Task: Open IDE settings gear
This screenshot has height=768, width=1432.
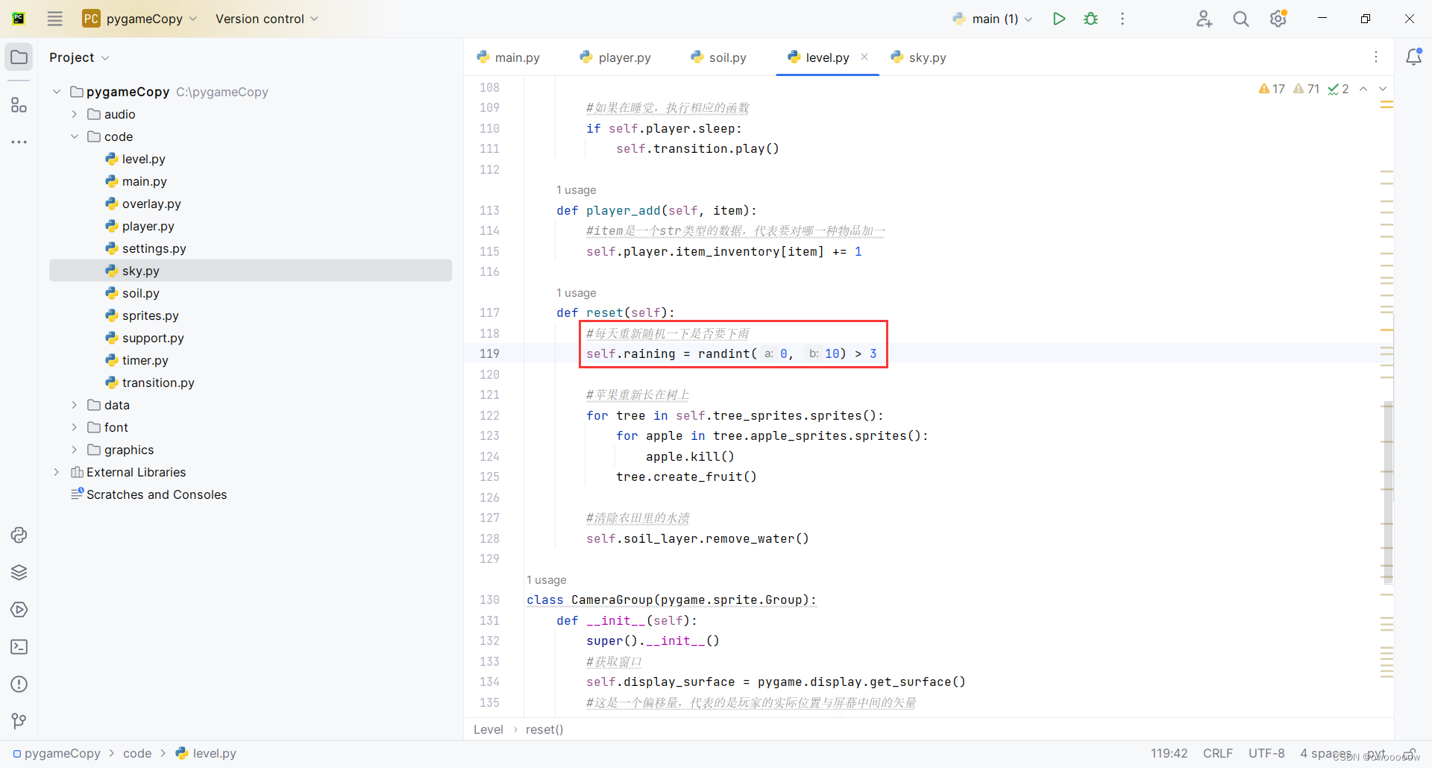Action: pos(1278,19)
